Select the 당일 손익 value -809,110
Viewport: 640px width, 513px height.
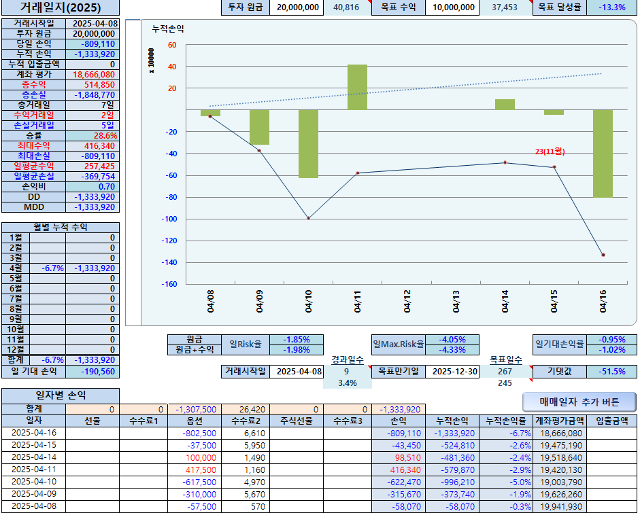click(92, 44)
